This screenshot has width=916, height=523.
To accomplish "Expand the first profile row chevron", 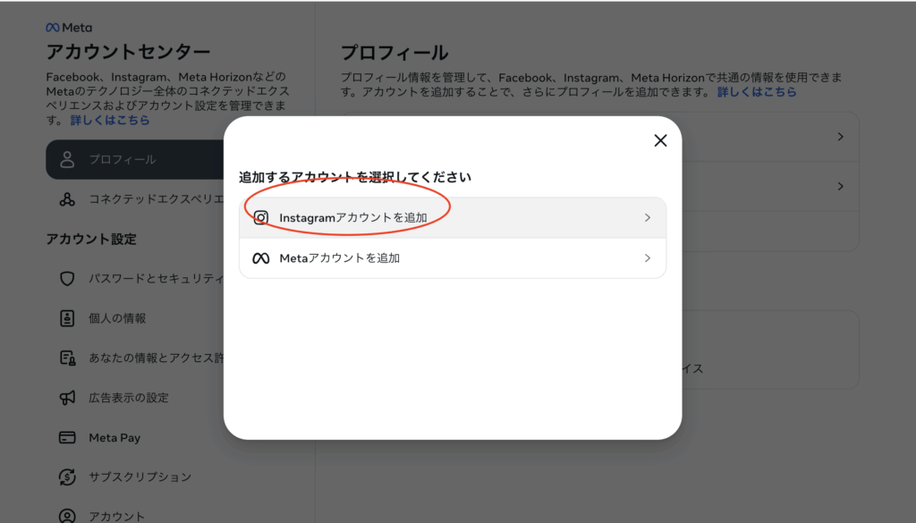I will click(840, 137).
